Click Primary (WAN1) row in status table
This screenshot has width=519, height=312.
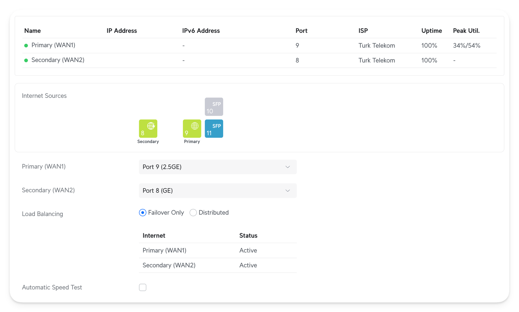[165, 250]
